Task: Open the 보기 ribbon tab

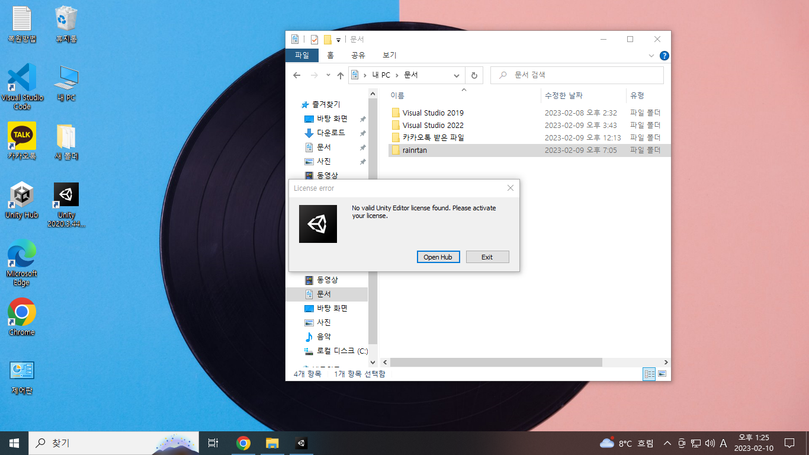Action: (389, 55)
